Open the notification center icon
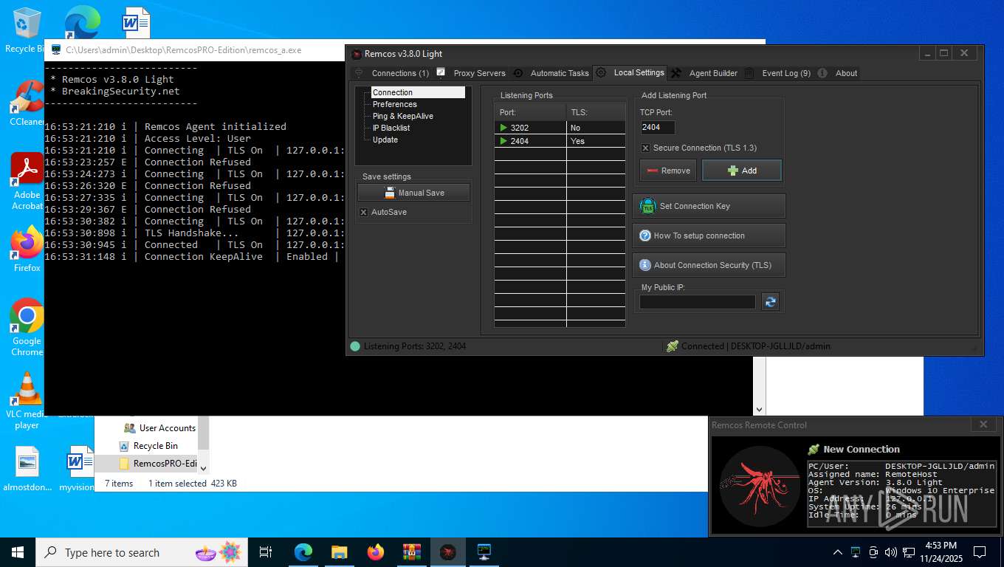Screen dimensions: 1004x567 pyautogui.click(x=980, y=552)
